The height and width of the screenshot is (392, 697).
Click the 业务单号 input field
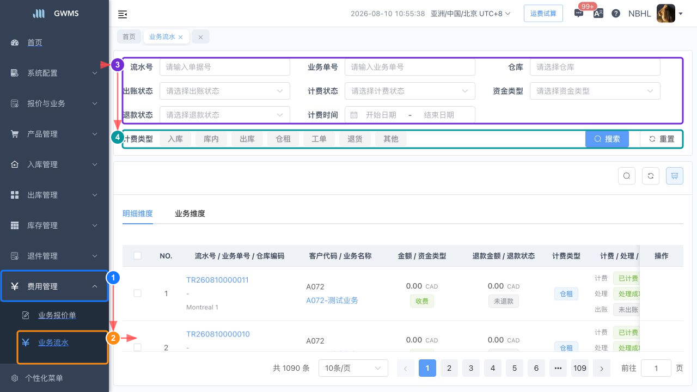coord(410,67)
